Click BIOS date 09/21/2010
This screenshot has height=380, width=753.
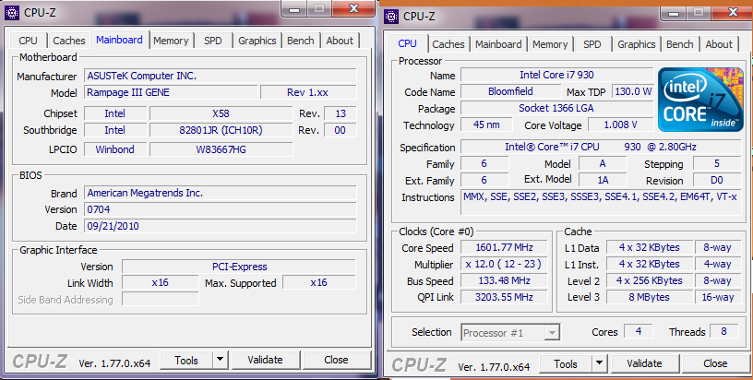(x=221, y=226)
